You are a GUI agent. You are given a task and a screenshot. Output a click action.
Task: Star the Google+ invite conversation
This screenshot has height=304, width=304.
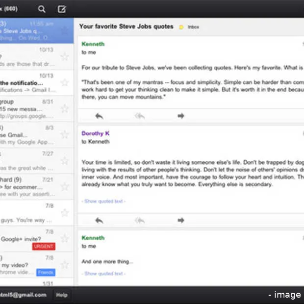[65, 239]
